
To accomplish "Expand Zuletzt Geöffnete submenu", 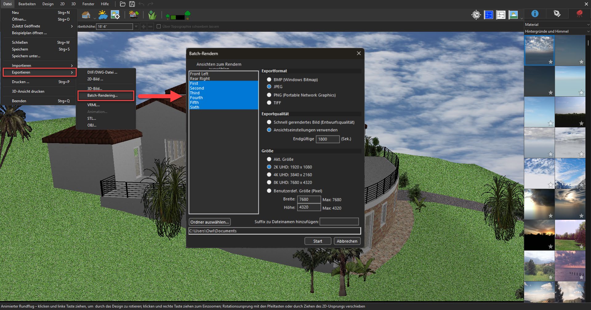I will pyautogui.click(x=38, y=26).
